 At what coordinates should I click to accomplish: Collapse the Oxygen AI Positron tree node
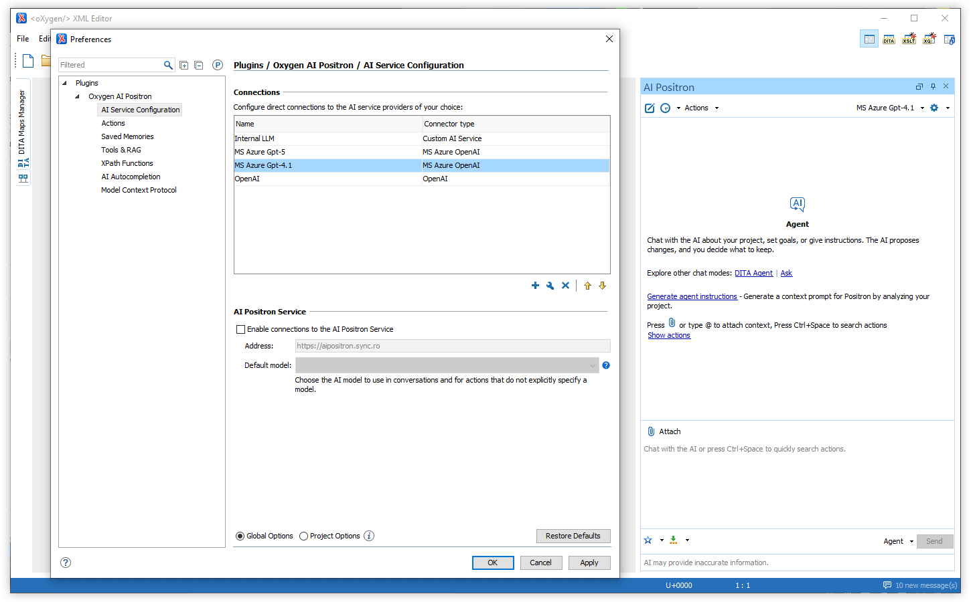coord(78,96)
